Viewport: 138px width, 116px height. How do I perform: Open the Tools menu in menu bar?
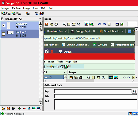click(x=36, y=8)
